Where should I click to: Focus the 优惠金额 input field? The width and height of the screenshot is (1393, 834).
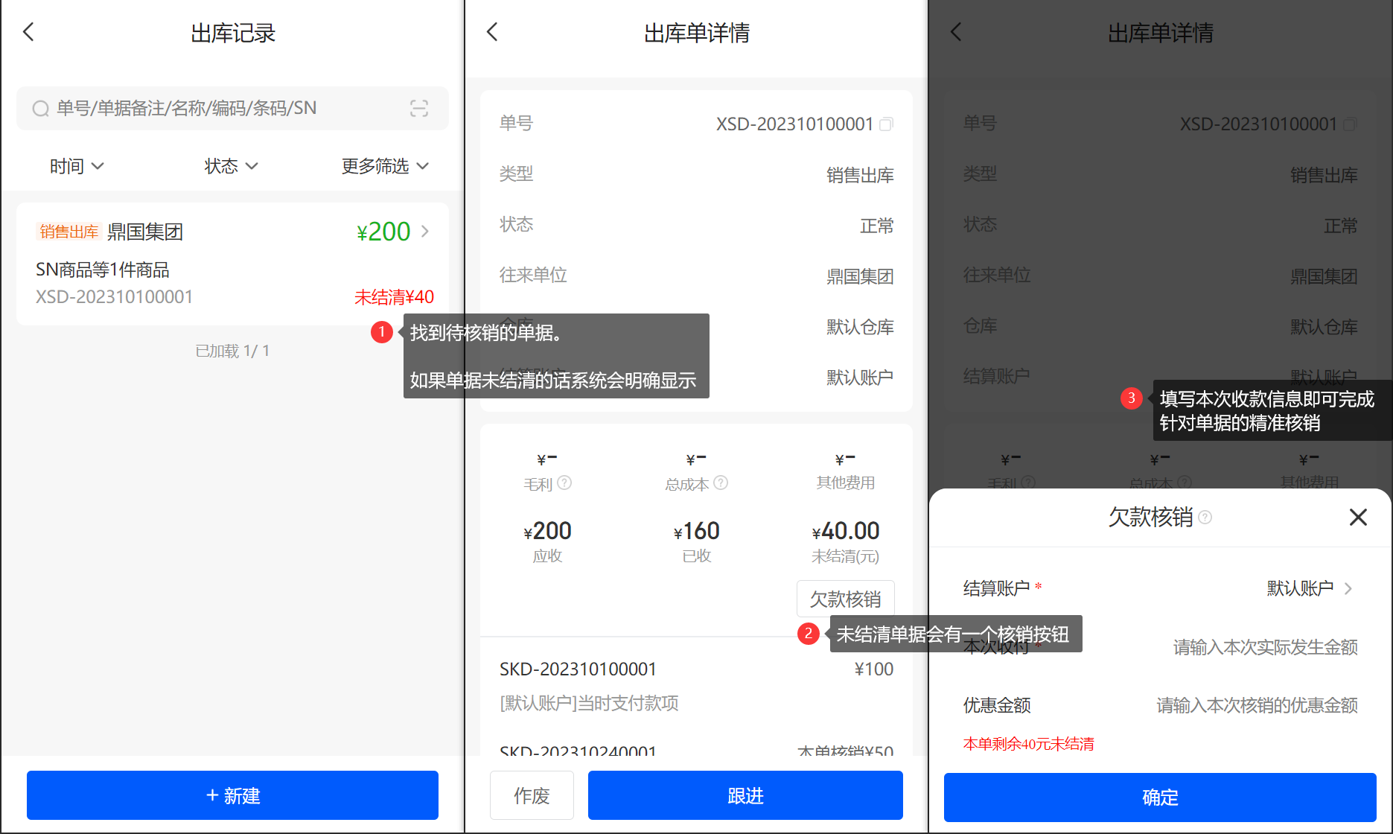click(1257, 705)
